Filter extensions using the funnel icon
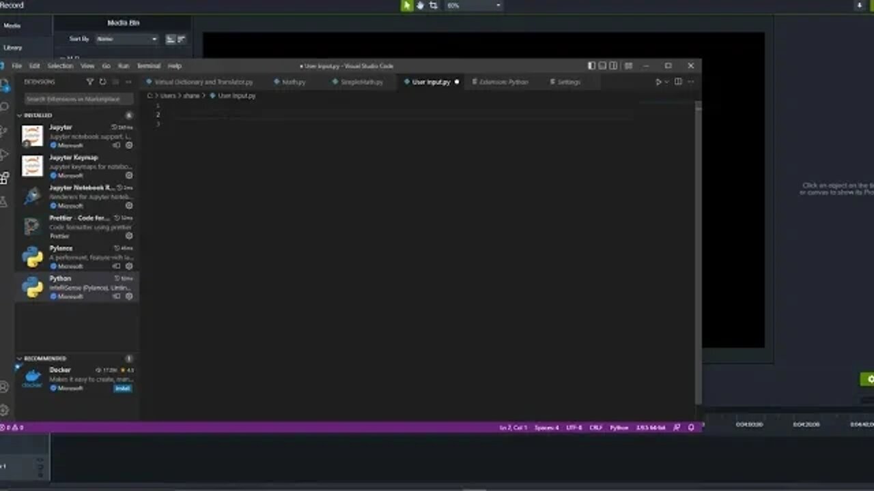874x491 pixels. tap(89, 82)
